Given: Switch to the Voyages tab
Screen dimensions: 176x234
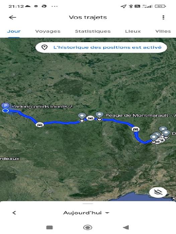Looking at the screenshot, I should coord(48,31).
